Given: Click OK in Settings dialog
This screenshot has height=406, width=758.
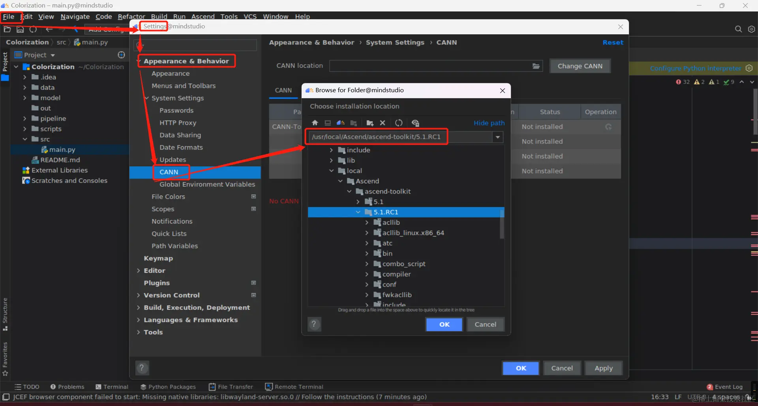Looking at the screenshot, I should tap(521, 368).
